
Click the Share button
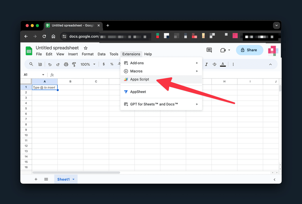tap(250, 50)
